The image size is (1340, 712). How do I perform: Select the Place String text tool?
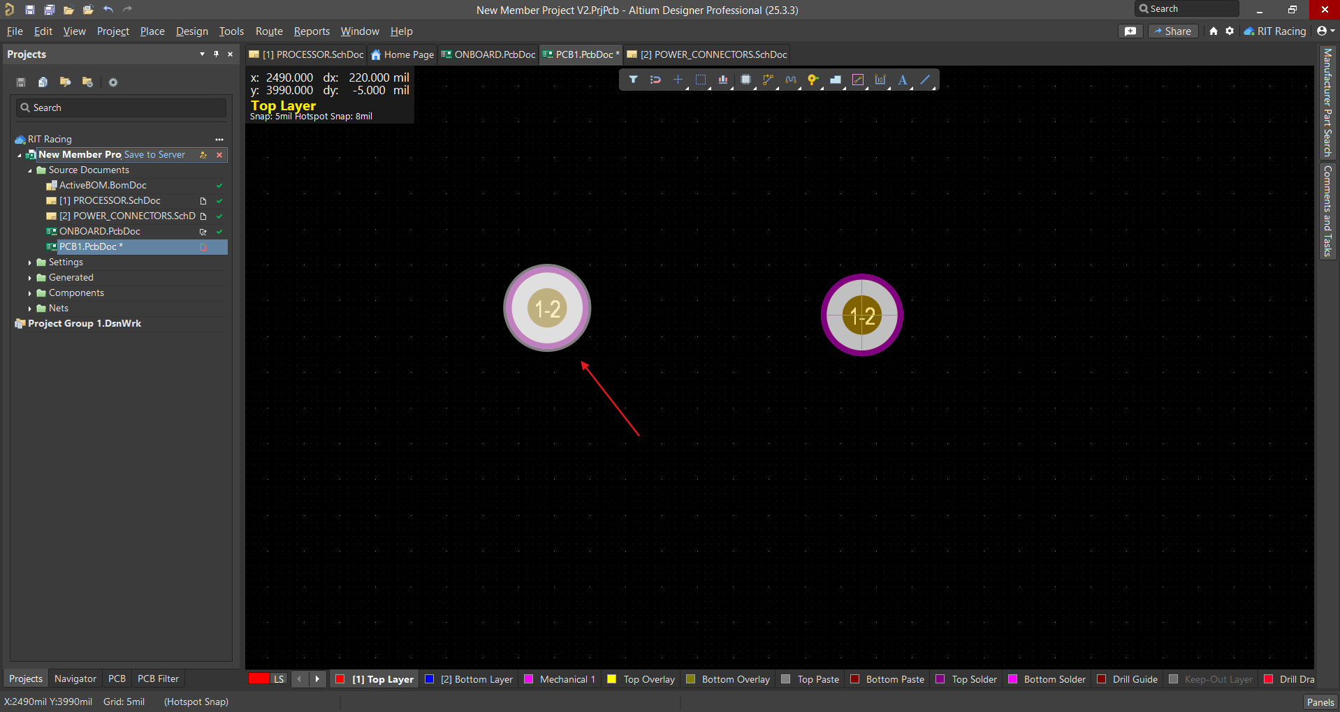point(903,80)
